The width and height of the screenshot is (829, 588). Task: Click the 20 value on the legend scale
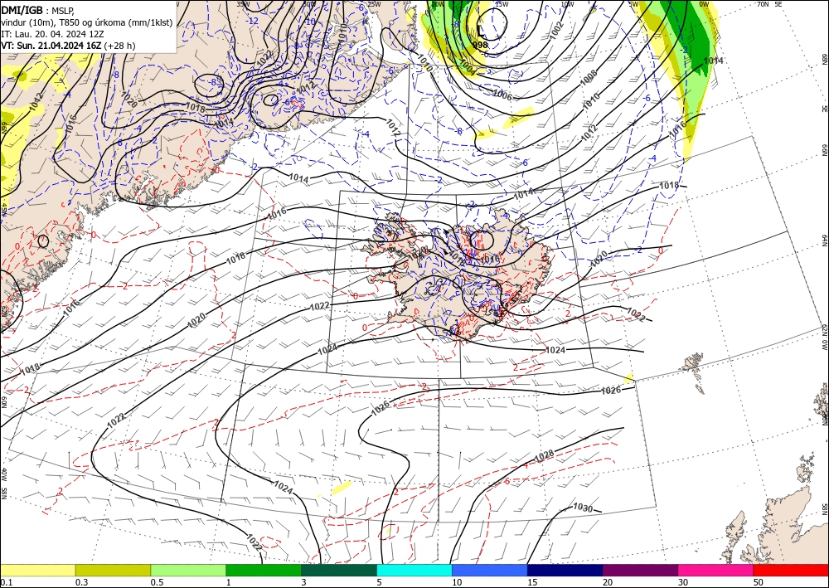[x=608, y=582]
